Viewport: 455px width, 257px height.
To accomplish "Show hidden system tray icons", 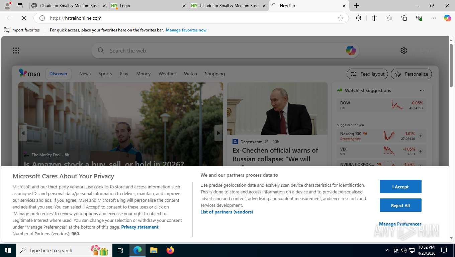I will click(388, 250).
